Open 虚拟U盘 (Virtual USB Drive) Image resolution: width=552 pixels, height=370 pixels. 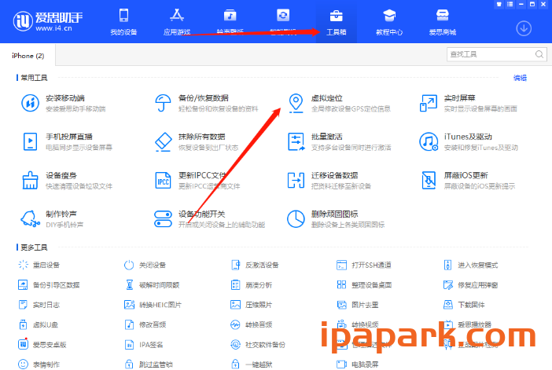(38, 324)
